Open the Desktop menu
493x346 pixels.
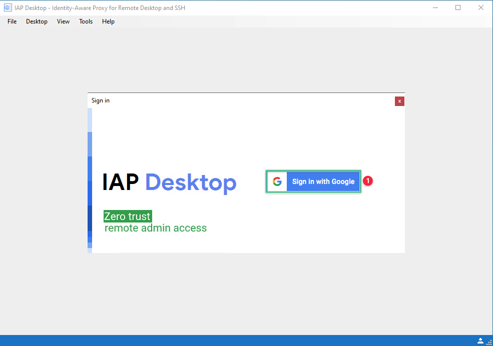tap(37, 21)
